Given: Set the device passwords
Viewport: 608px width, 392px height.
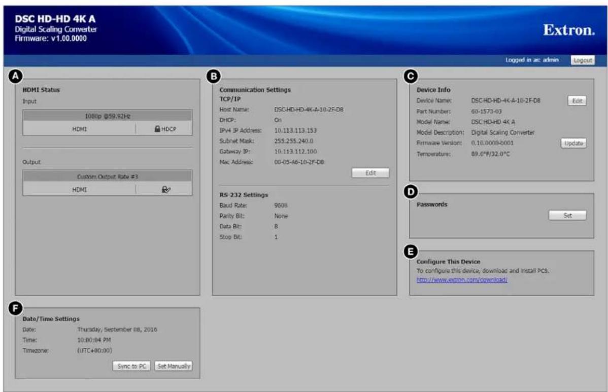Looking at the screenshot, I should pyautogui.click(x=567, y=216).
